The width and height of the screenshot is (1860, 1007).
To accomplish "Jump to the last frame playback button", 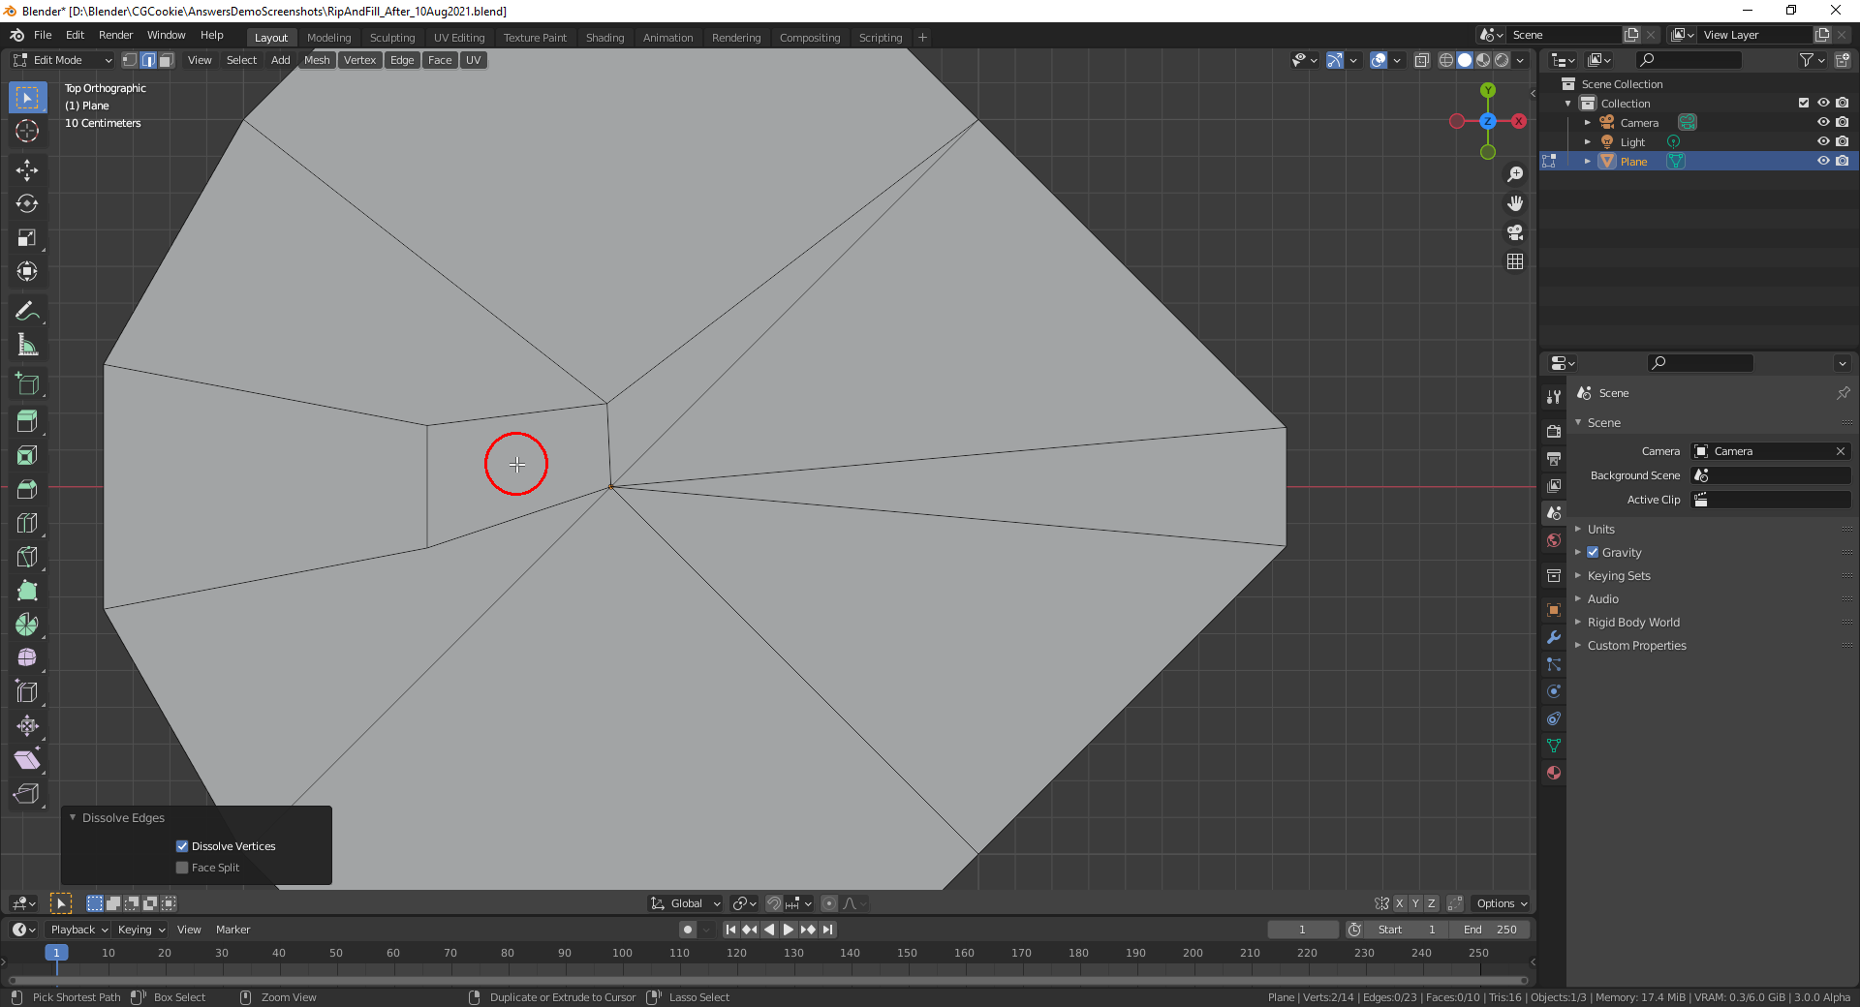I will (x=827, y=930).
